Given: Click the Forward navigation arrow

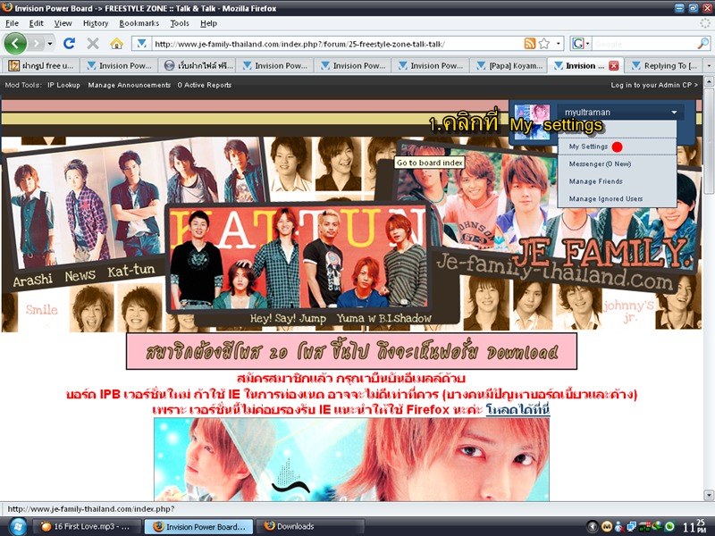Looking at the screenshot, I should coord(36,44).
